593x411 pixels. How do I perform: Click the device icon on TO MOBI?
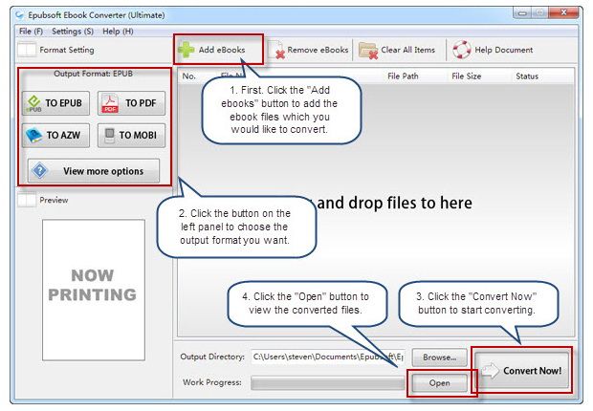[x=109, y=136]
